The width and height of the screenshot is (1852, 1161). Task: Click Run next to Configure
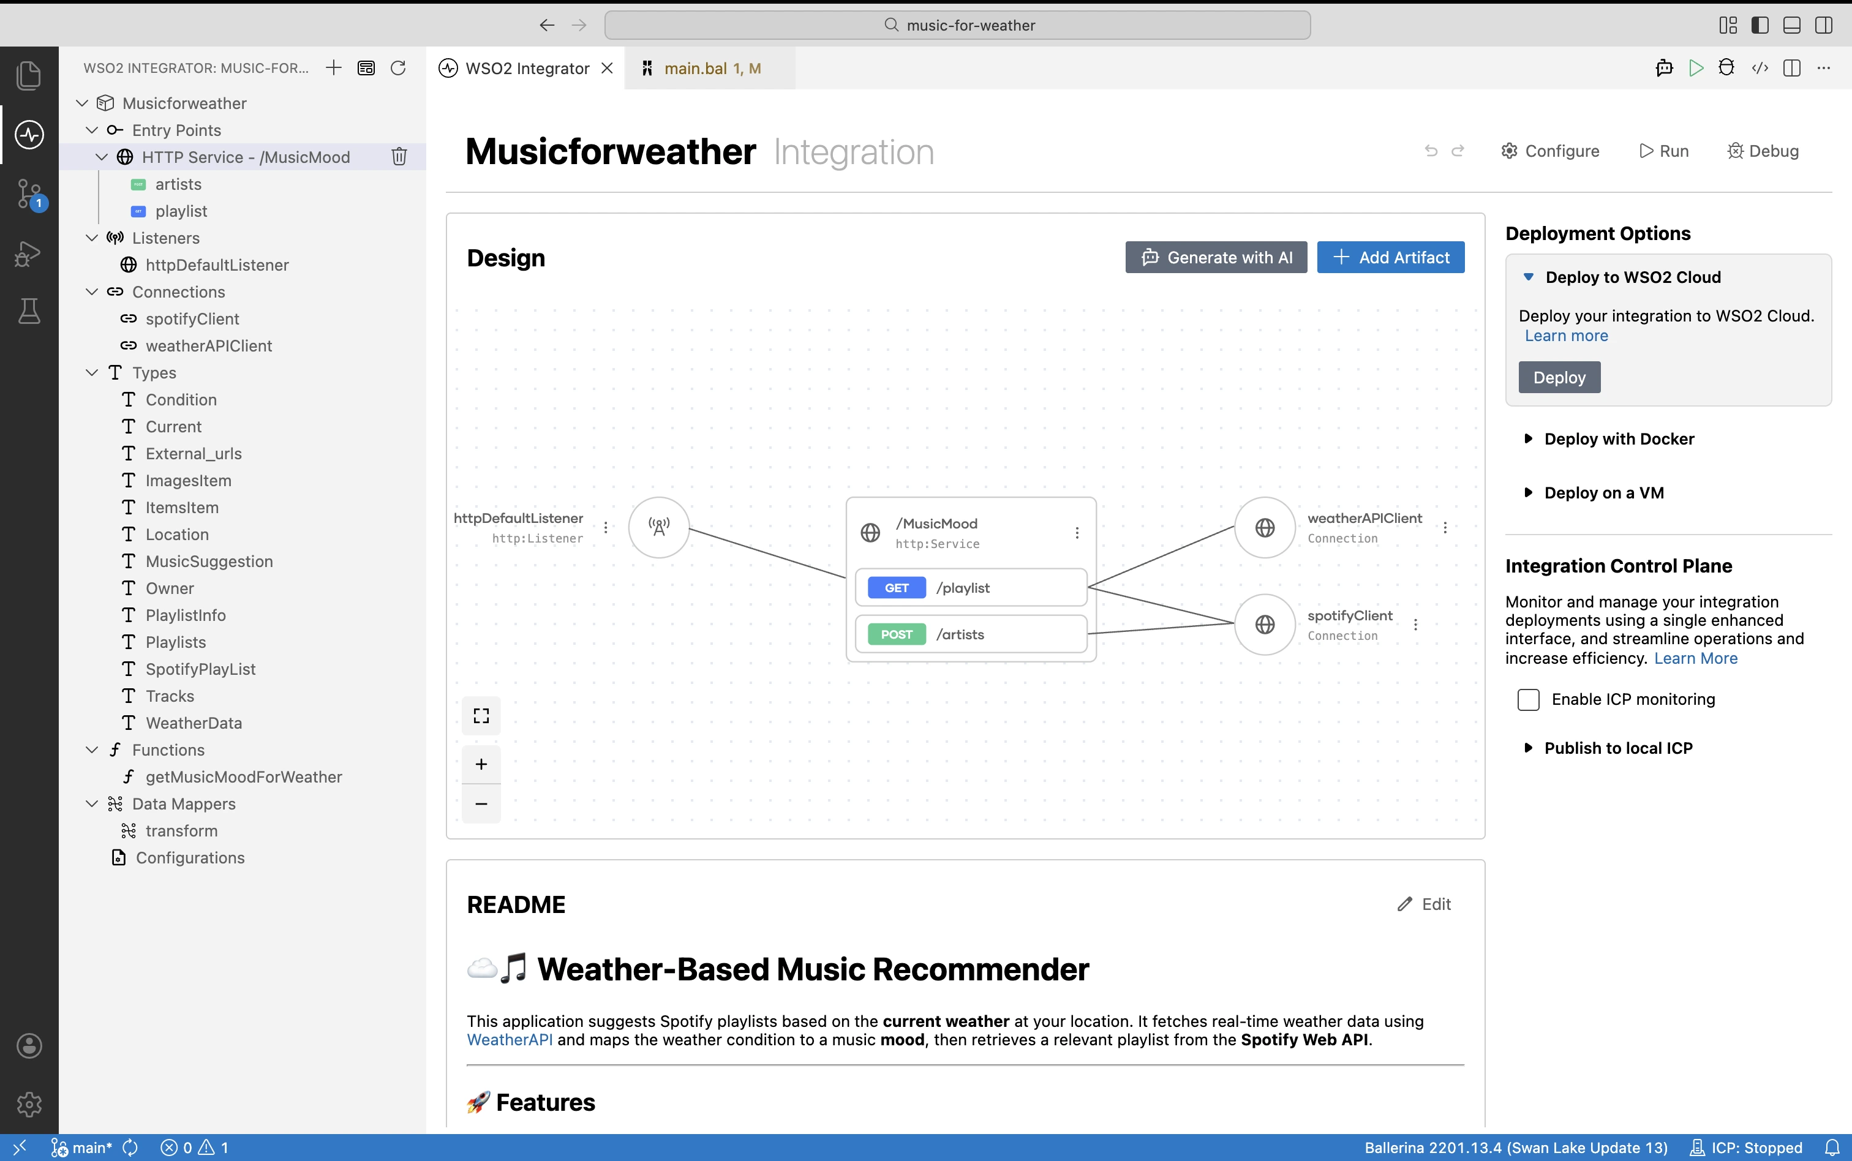point(1664,151)
